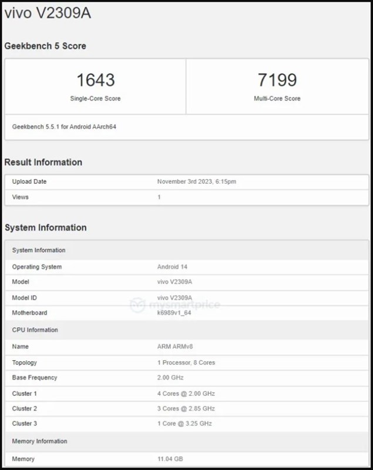Image resolution: width=373 pixels, height=470 pixels.
Task: Click the Base Frequency label
Action: 35,377
